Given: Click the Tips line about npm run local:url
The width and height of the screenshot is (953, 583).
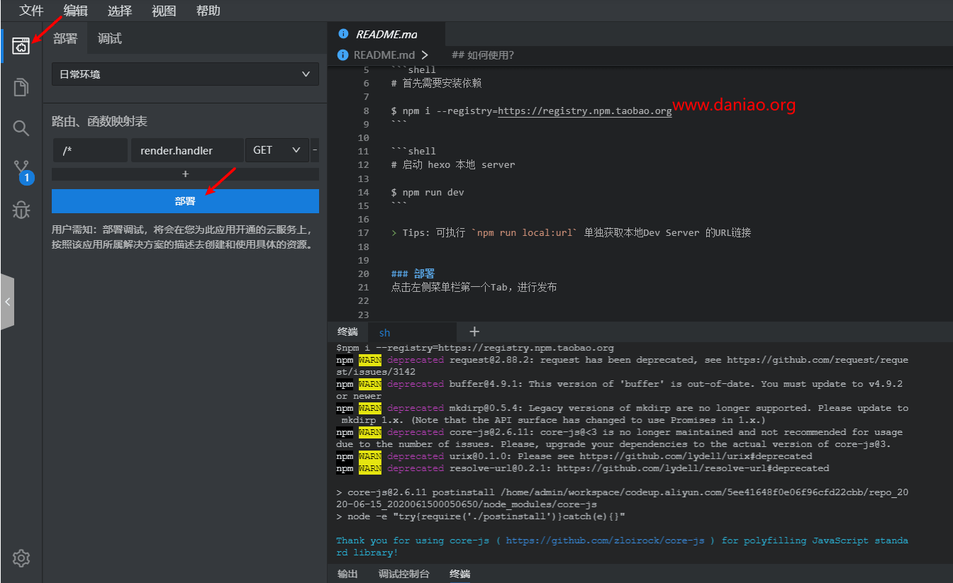Looking at the screenshot, I should pyautogui.click(x=571, y=232).
